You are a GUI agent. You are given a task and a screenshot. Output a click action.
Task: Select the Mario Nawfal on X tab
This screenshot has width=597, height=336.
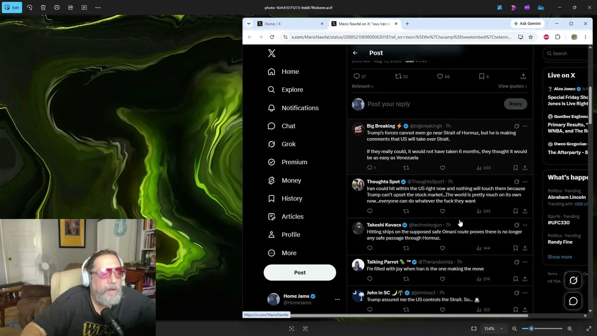(364, 24)
